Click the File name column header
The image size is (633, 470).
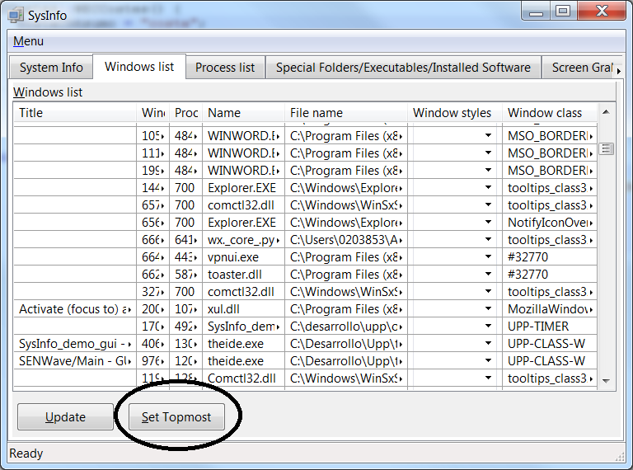346,113
